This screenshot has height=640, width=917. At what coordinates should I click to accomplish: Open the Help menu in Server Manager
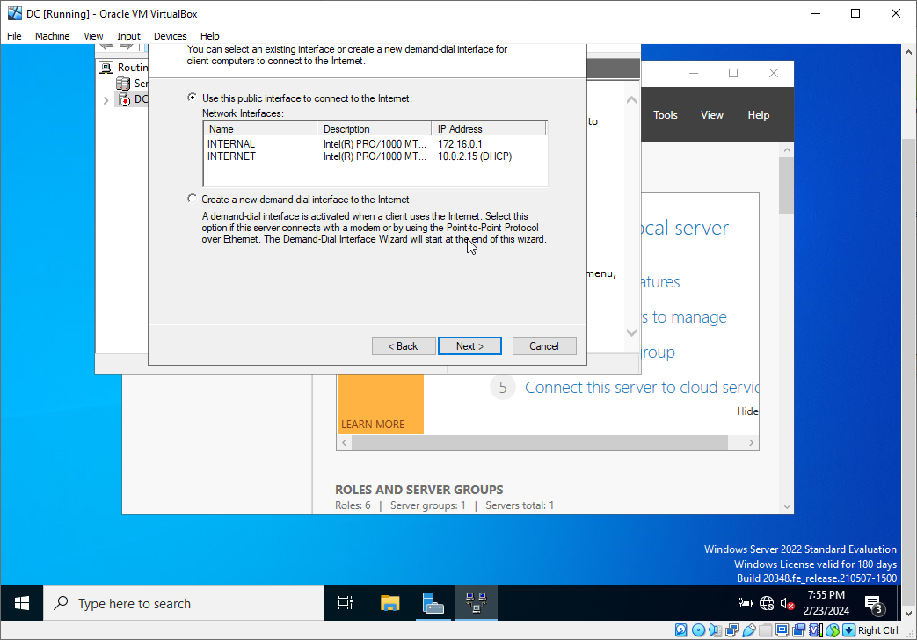pyautogui.click(x=758, y=115)
